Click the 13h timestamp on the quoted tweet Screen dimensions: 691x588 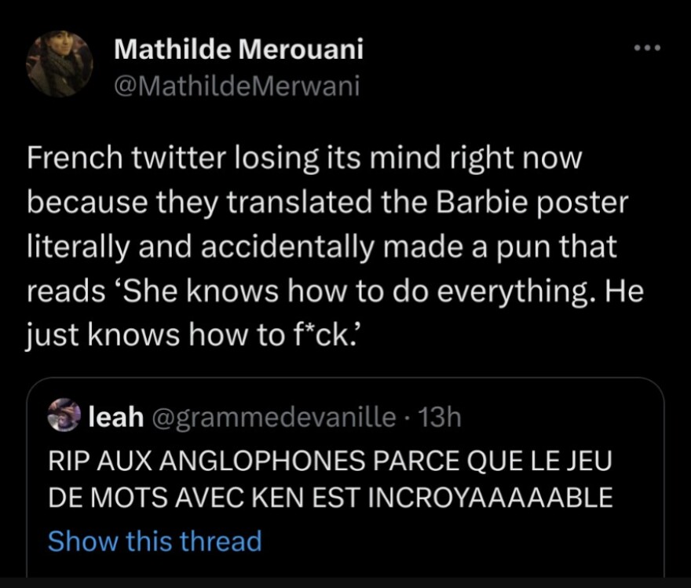pyautogui.click(x=441, y=418)
